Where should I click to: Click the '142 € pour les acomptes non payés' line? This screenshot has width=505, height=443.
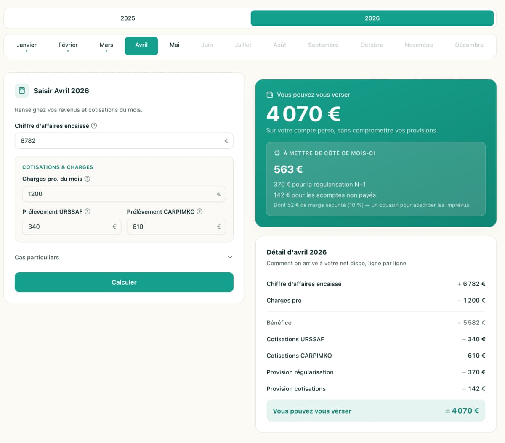click(x=325, y=195)
